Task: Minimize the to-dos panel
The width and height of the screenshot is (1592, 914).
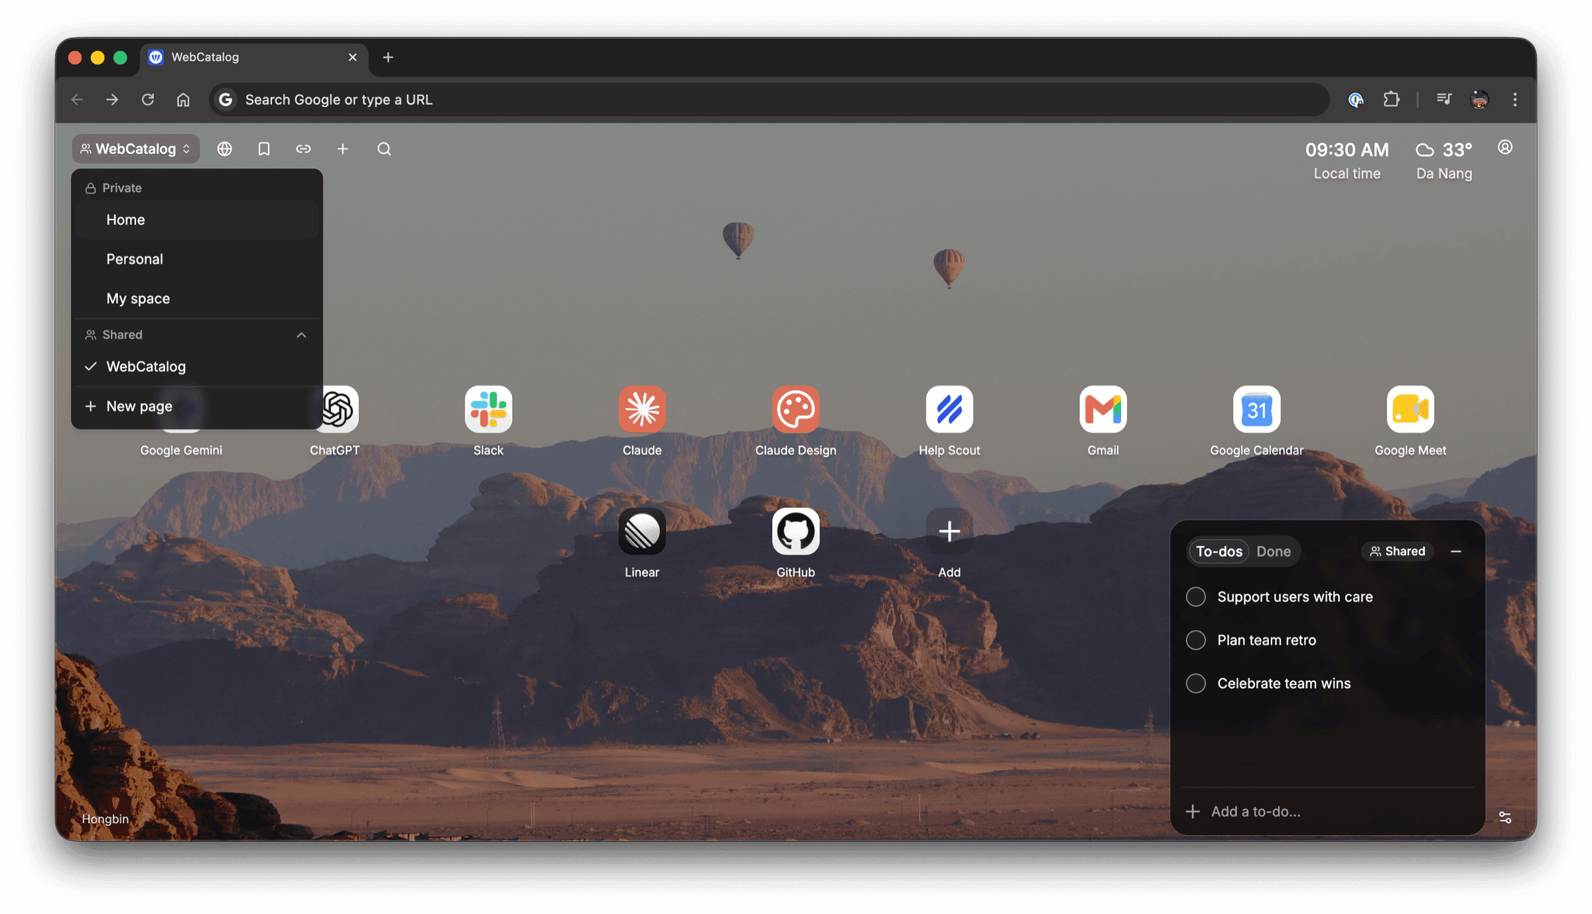Action: (x=1456, y=551)
